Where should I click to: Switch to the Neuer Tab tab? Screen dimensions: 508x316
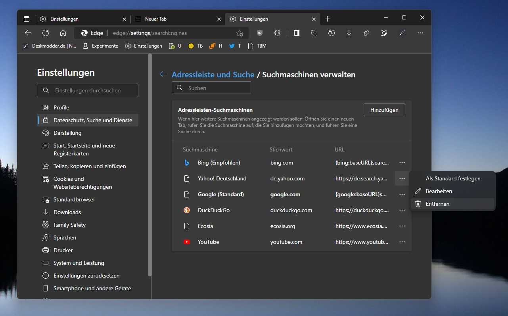(x=178, y=19)
